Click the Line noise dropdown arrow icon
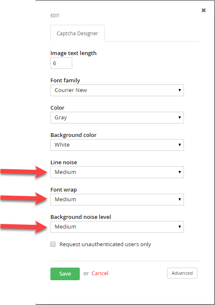 point(180,172)
